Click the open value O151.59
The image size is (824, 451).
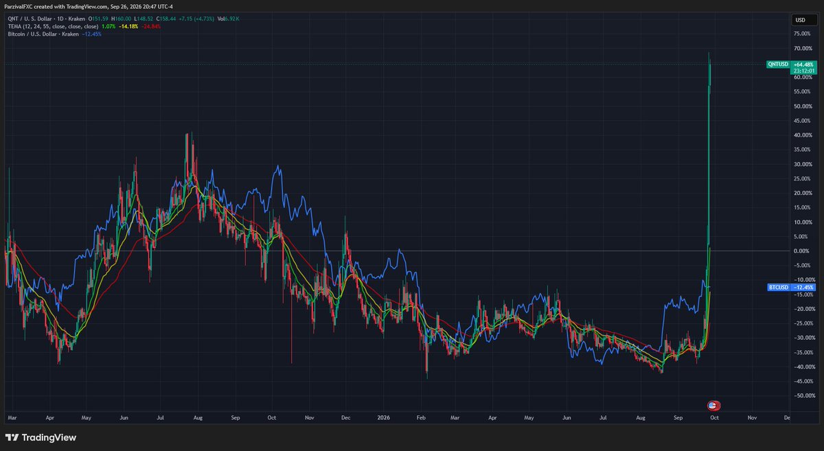click(98, 19)
